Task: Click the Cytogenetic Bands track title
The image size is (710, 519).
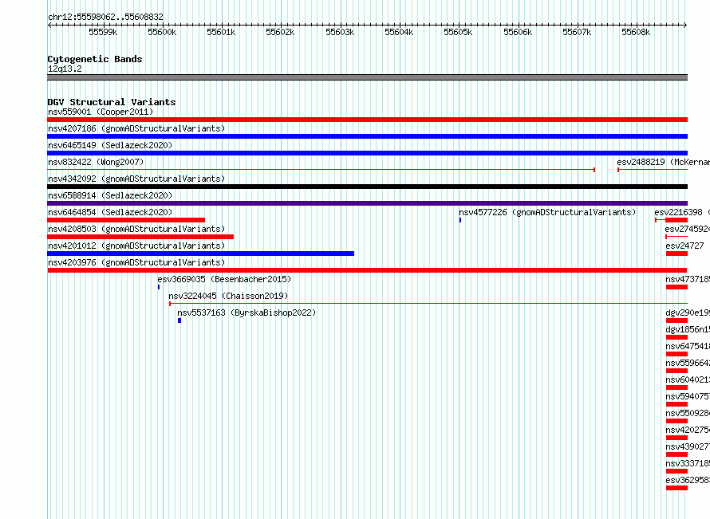Action: pos(95,59)
